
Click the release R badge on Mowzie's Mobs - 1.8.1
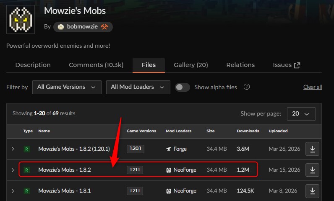[x=26, y=191]
